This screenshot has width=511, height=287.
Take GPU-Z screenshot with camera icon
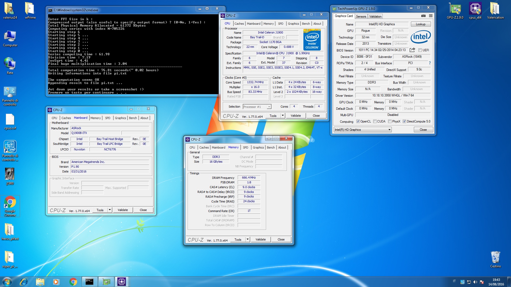(x=423, y=16)
